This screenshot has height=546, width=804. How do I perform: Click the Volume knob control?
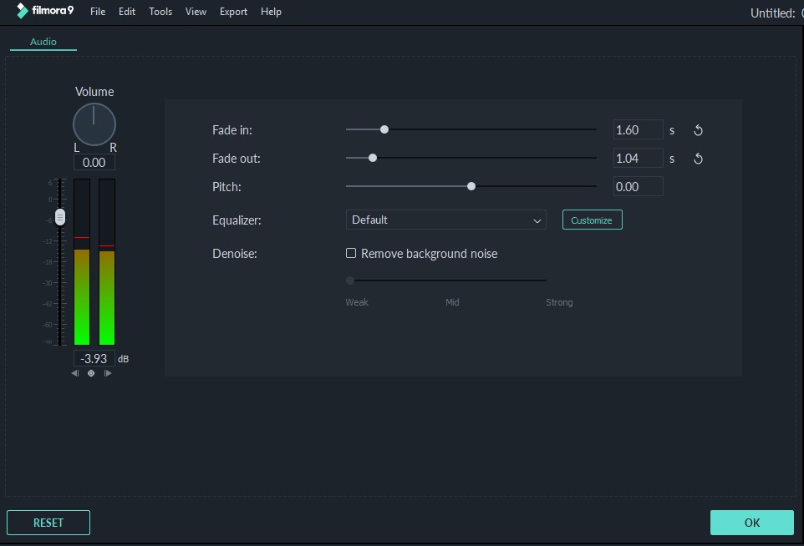point(94,124)
